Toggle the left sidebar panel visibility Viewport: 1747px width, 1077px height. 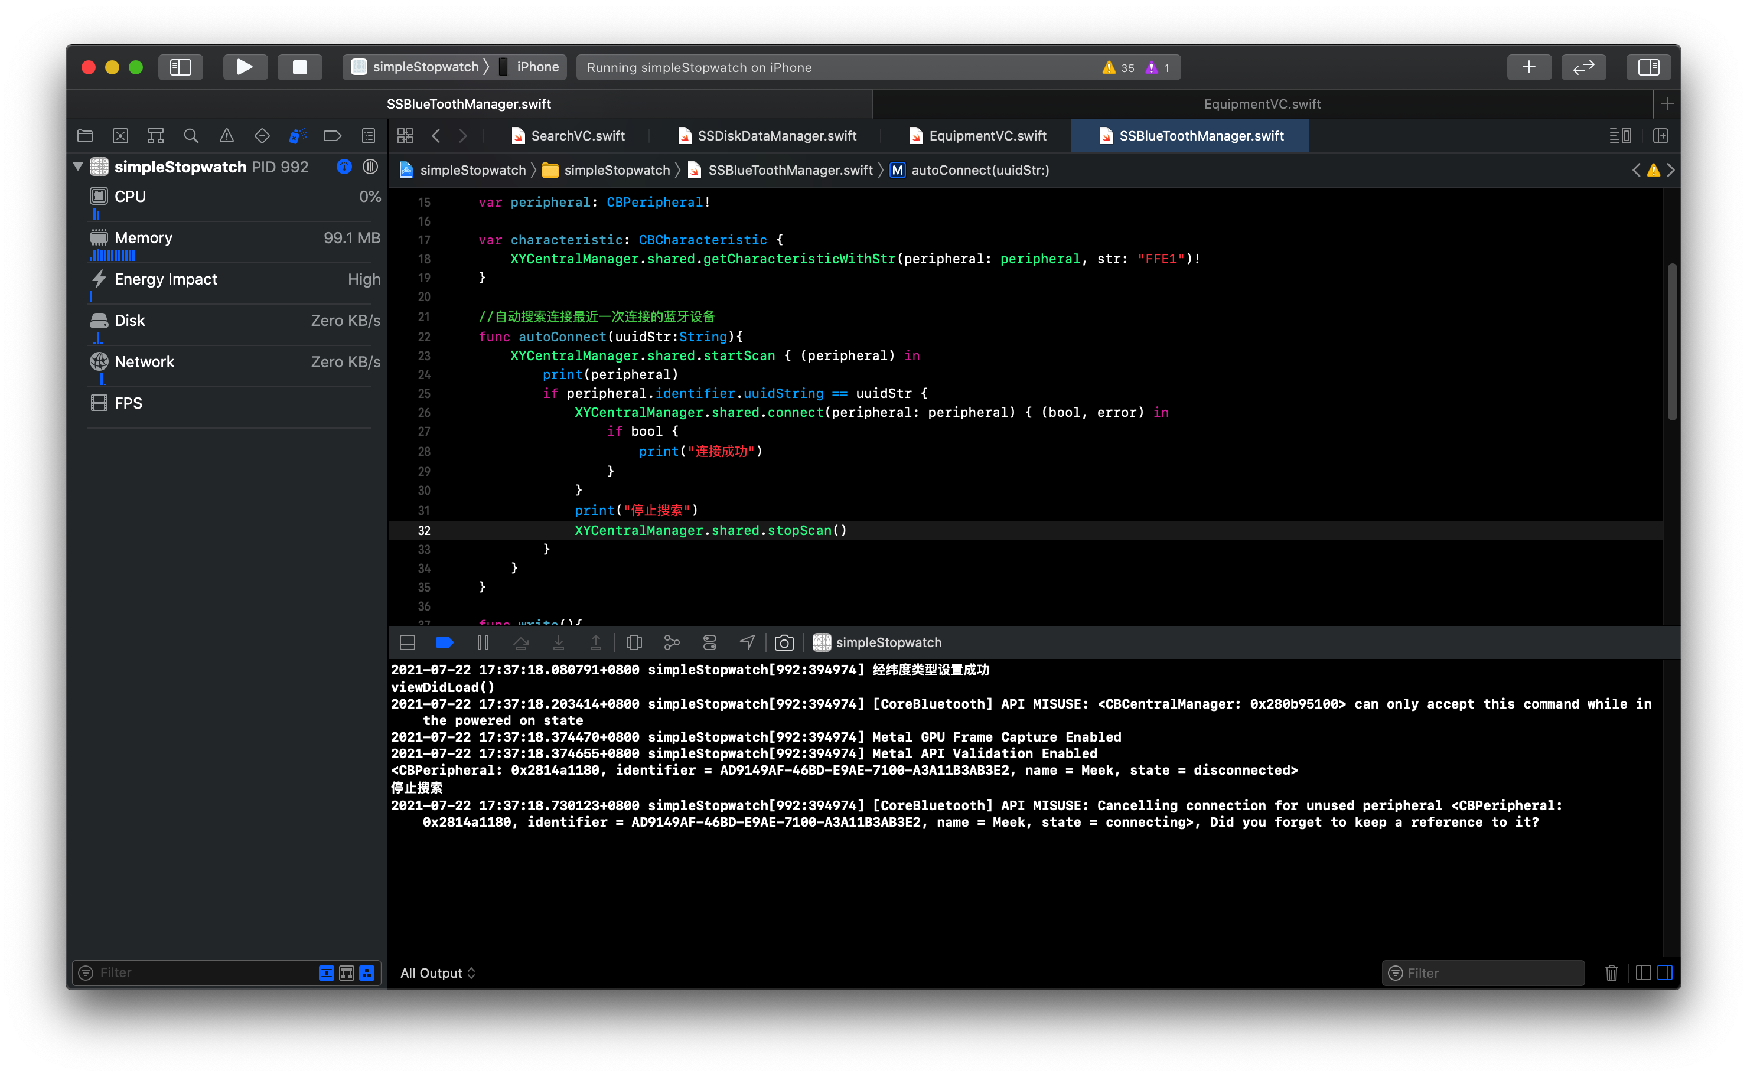click(x=181, y=66)
